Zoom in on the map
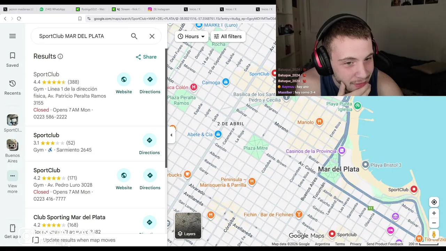This screenshot has width=446, height=251. point(434,213)
